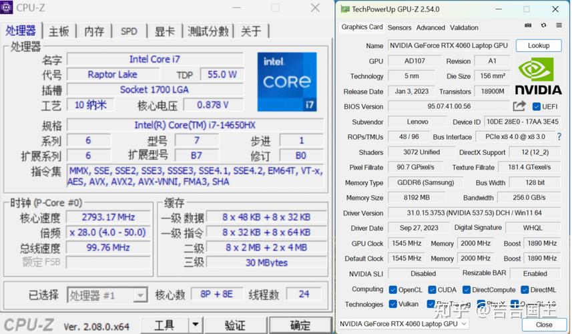Click the NVIDIA logo in GPU-Z

pos(538,76)
